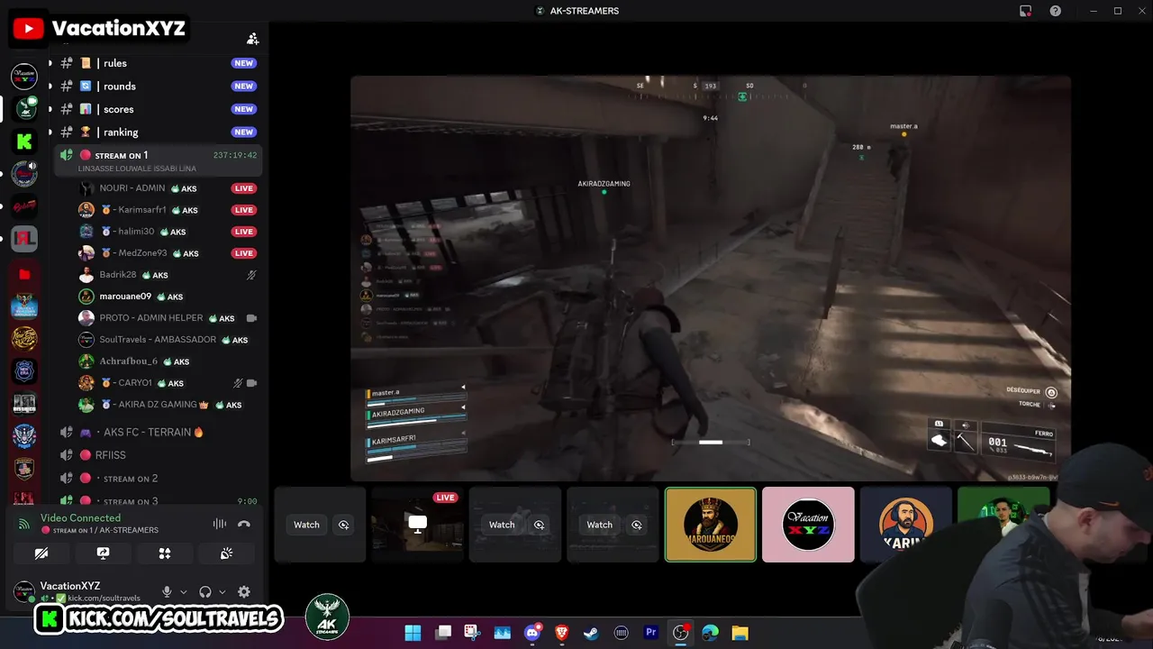Open Task View on the taskbar
The image size is (1153, 649).
pos(443,633)
